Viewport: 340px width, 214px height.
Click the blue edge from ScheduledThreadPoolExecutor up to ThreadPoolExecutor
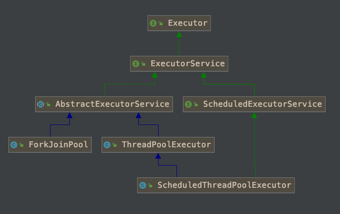[x=168, y=165]
